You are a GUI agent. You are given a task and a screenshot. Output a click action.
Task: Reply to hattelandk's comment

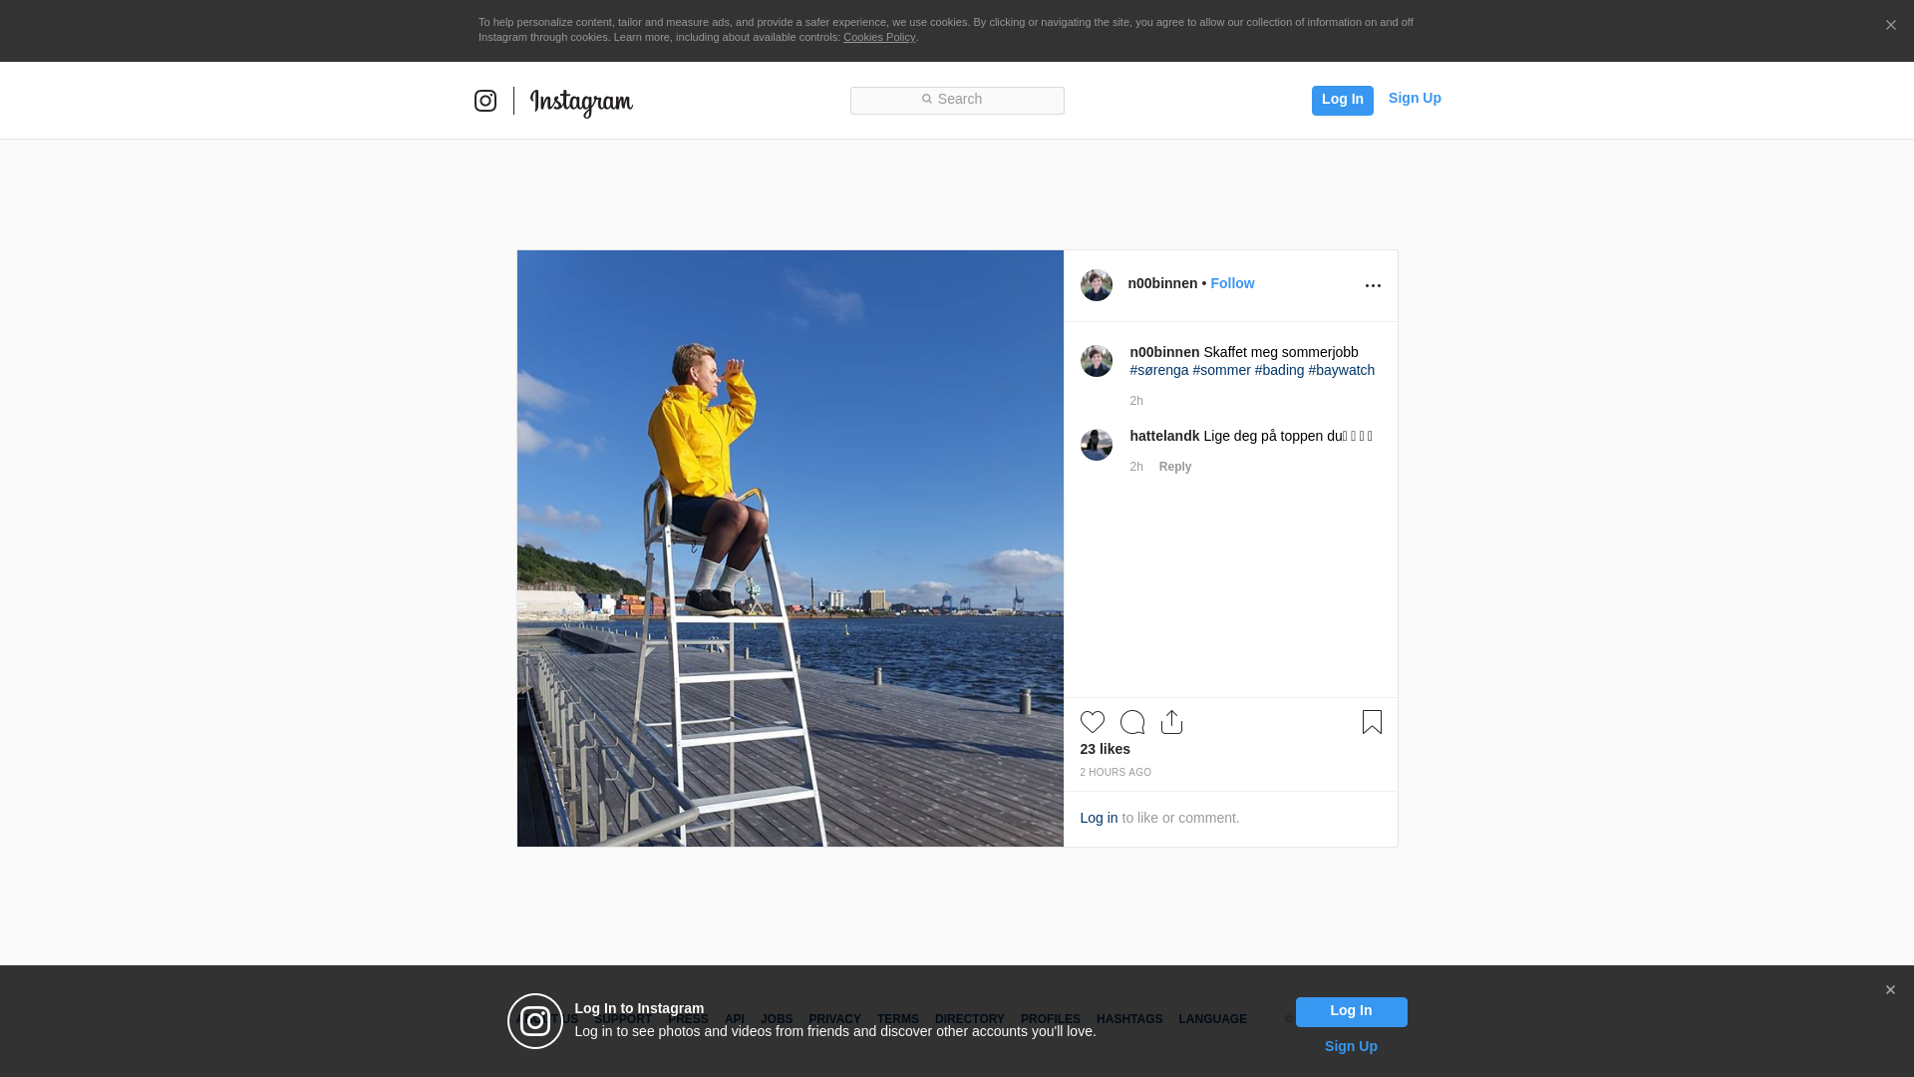[x=1175, y=467]
